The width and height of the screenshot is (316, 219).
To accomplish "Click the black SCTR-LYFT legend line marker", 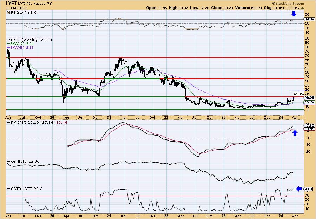I will tap(8, 189).
